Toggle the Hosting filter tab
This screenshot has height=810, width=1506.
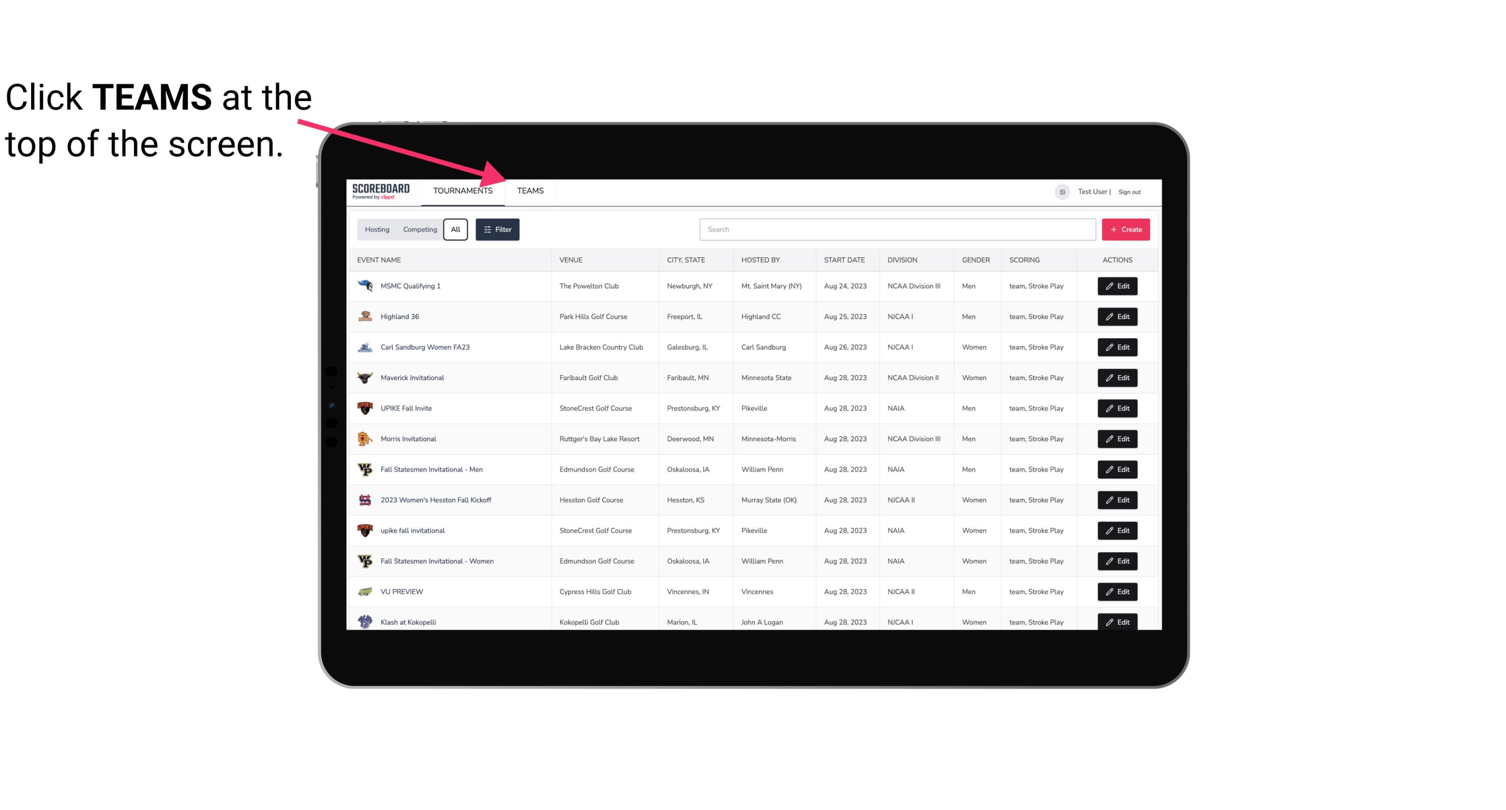click(377, 230)
